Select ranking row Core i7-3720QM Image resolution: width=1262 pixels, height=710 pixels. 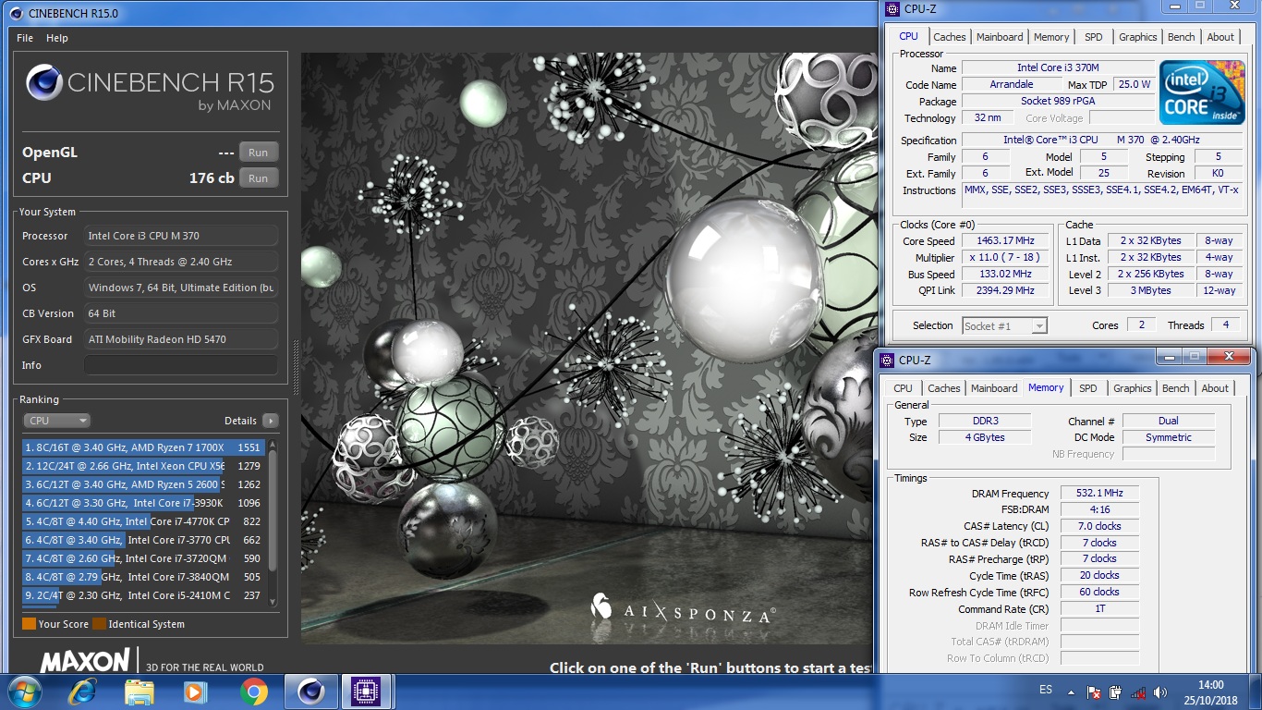click(143, 558)
